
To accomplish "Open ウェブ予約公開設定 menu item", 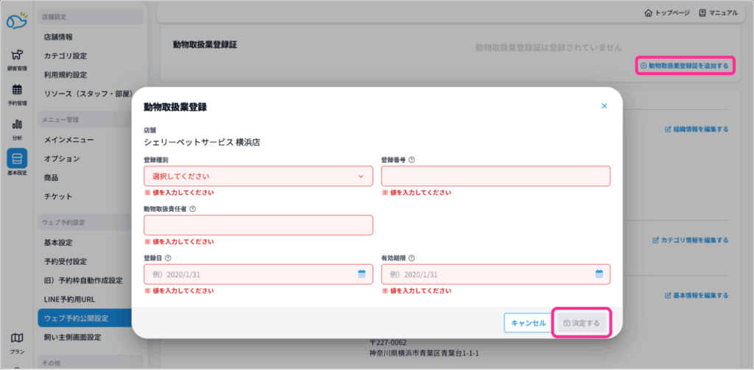I will [77, 319].
